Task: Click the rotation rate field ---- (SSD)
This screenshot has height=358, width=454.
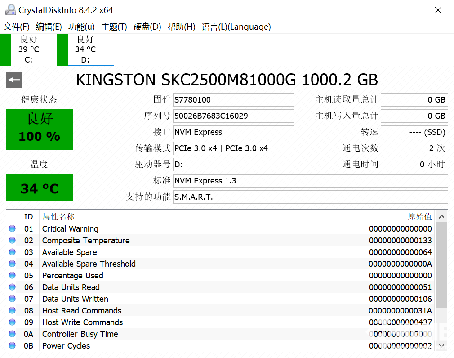Action: 414,132
